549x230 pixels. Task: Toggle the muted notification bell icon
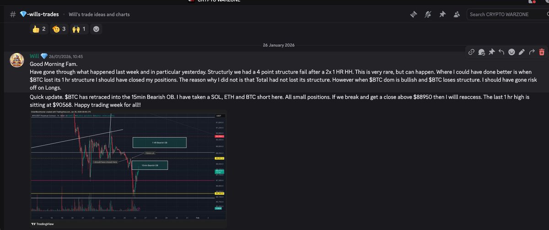coord(428,14)
